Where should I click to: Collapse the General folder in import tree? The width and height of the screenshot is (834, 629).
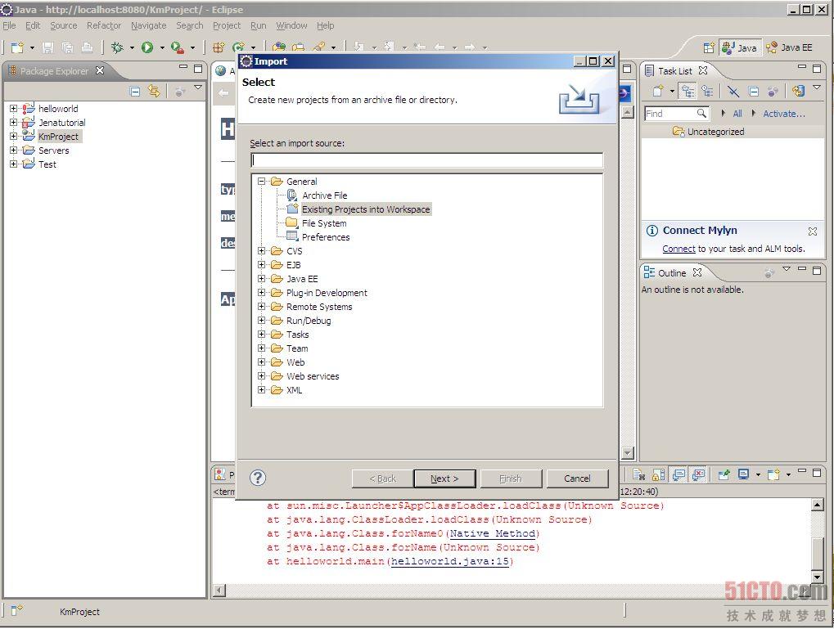pyautogui.click(x=262, y=182)
